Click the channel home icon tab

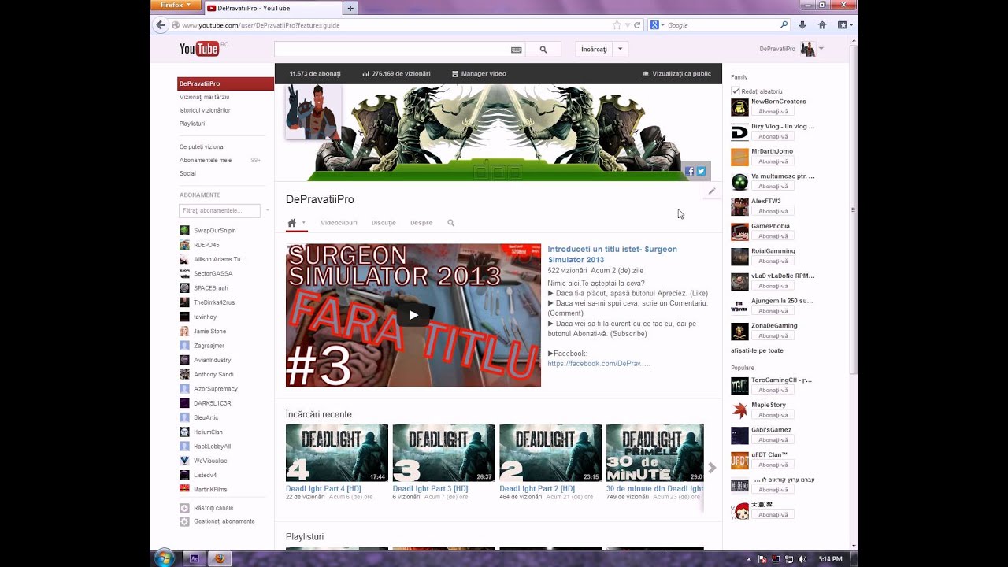pyautogui.click(x=292, y=223)
